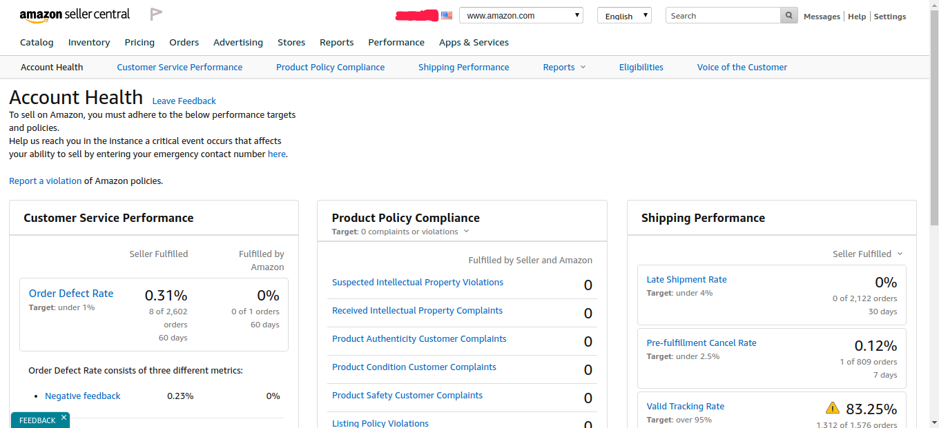Click the search magnifier button
The width and height of the screenshot is (939, 428).
tap(788, 15)
